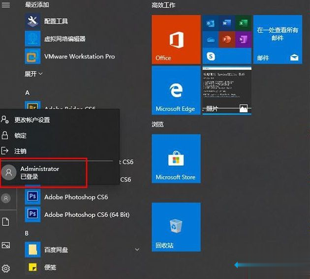Click the 配置工具 wrench icon

32,21
